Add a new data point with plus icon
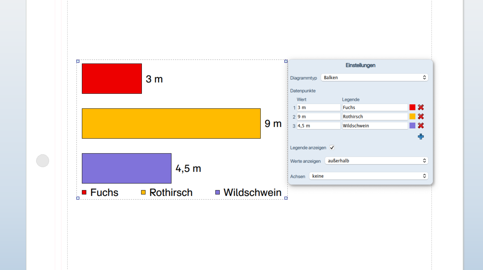483x270 pixels. pos(421,137)
